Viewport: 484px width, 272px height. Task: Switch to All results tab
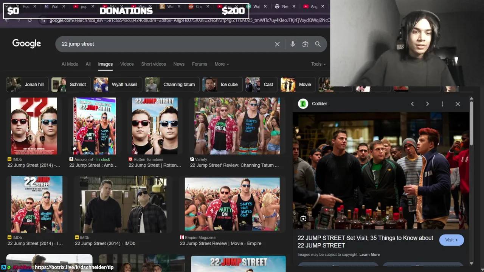(88, 64)
